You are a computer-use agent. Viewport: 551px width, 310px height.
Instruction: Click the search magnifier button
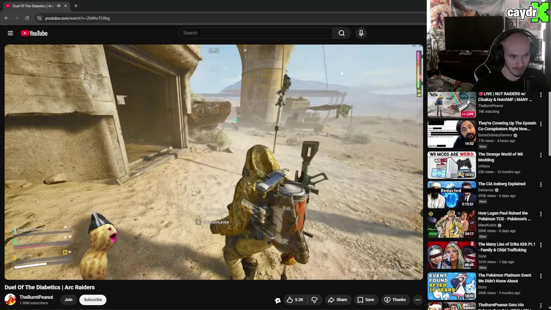(x=341, y=33)
